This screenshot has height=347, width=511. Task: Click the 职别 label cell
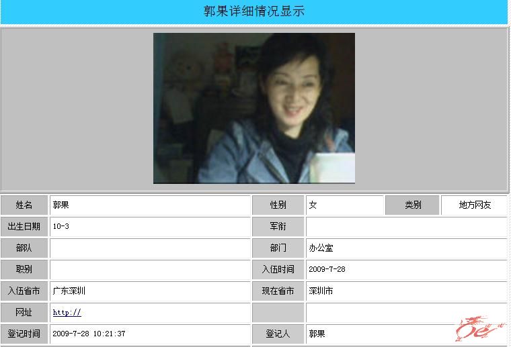point(24,269)
